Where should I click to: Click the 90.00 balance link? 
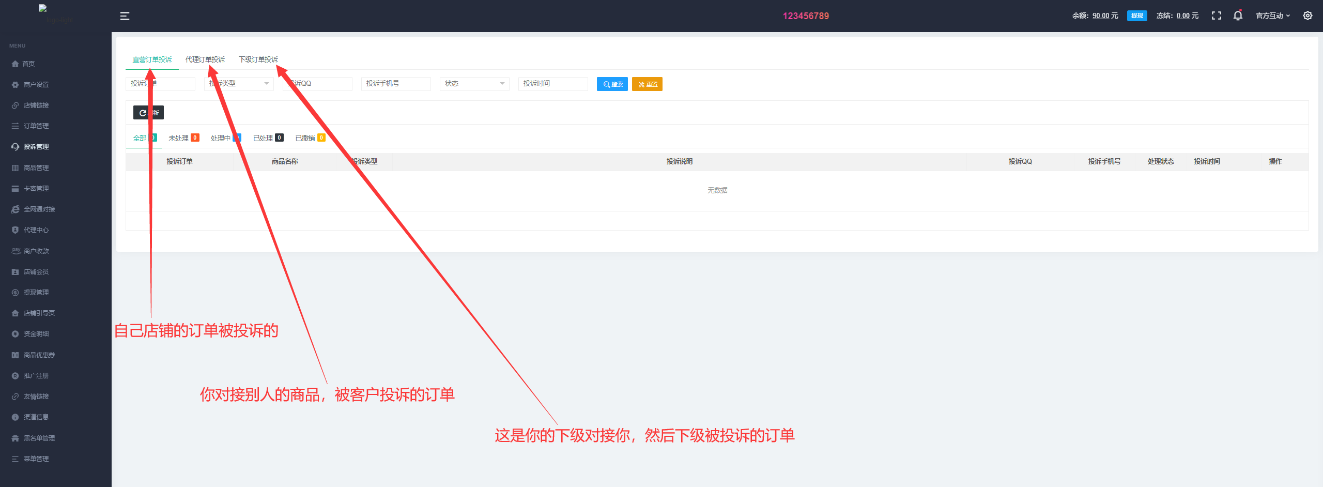pyautogui.click(x=1101, y=16)
